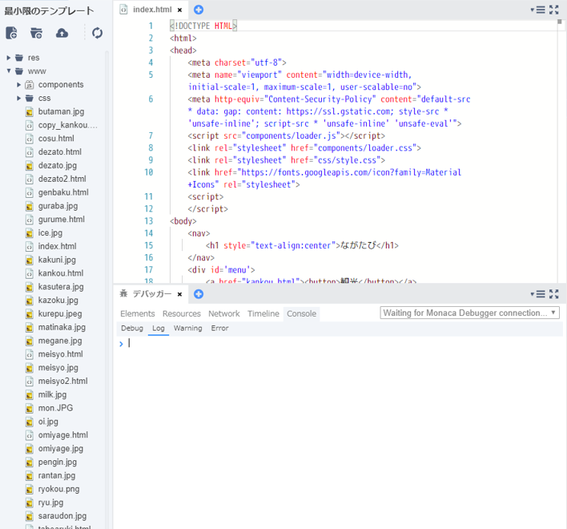This screenshot has width=567, height=529.
Task: Select megane.jpg in the file tree
Action: (60, 341)
